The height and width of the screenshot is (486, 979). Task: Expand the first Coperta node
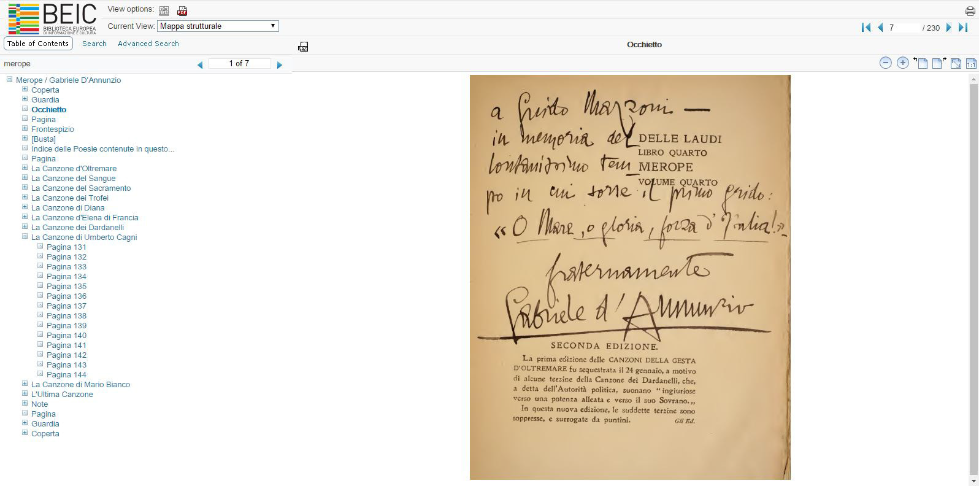click(25, 89)
